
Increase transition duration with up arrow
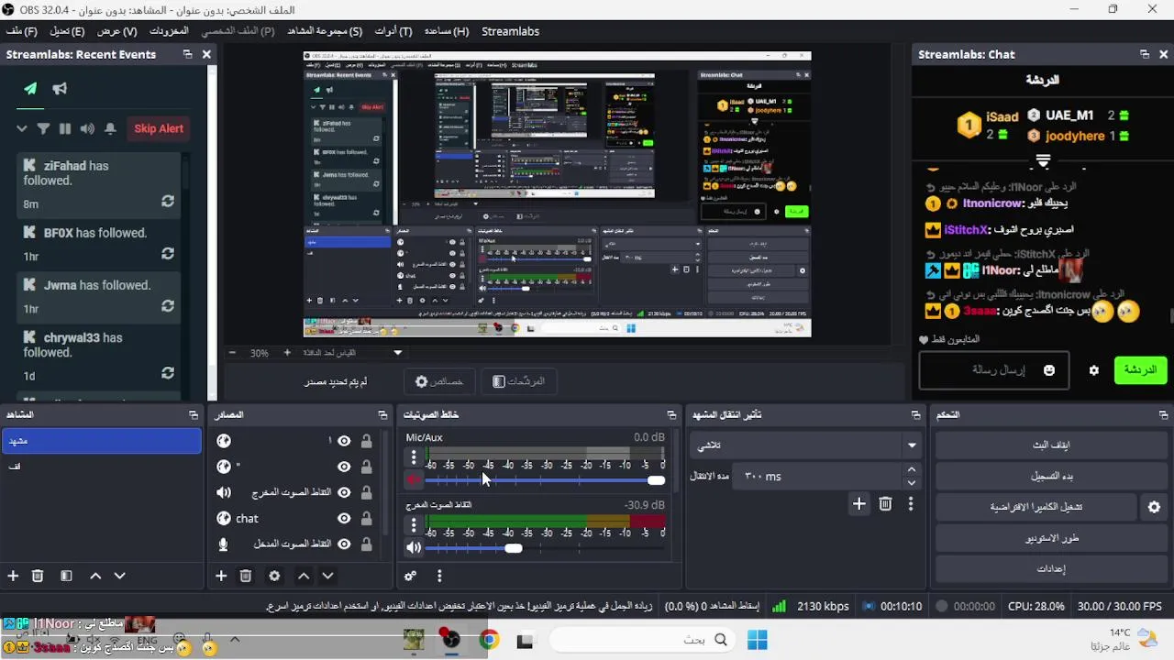click(x=911, y=469)
